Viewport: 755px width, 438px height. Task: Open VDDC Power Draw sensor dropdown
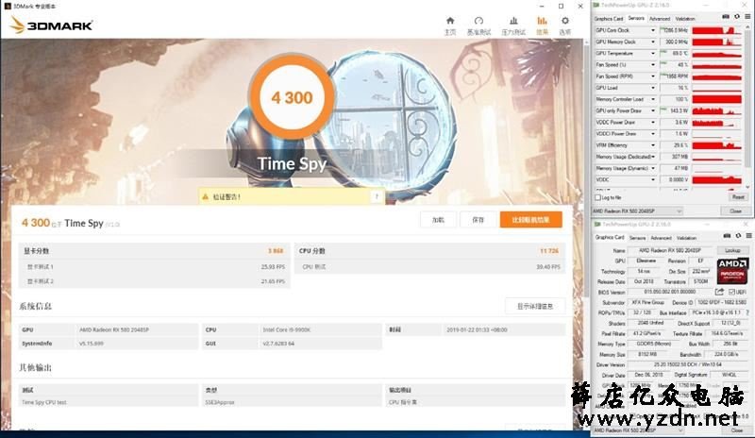coord(653,123)
